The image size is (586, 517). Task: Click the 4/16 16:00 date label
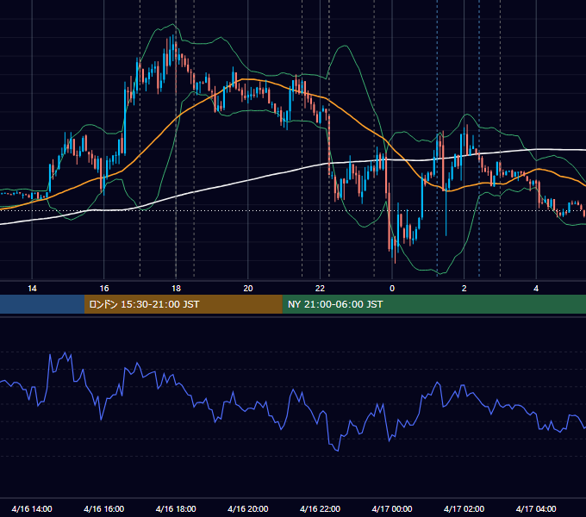tap(104, 508)
